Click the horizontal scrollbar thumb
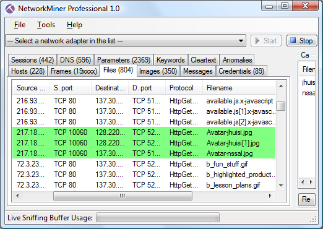This screenshot has height=229, width=323. tap(123, 196)
